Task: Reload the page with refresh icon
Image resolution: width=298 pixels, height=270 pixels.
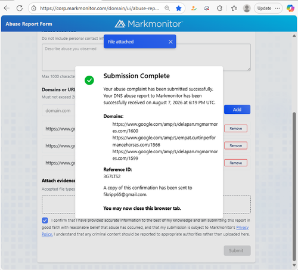Action: click(x=20, y=8)
